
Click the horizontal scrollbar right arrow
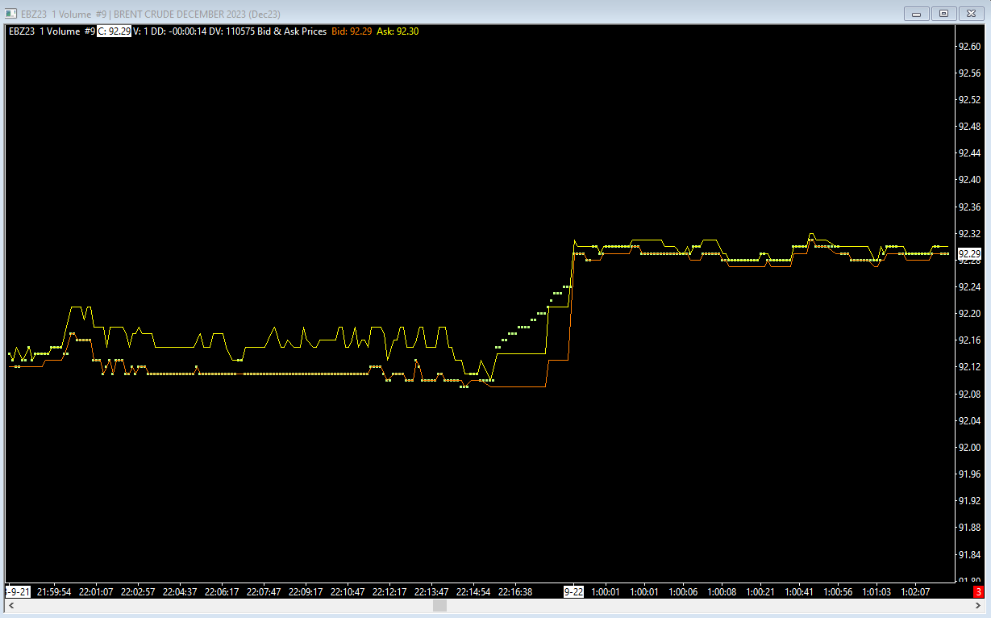pos(979,606)
